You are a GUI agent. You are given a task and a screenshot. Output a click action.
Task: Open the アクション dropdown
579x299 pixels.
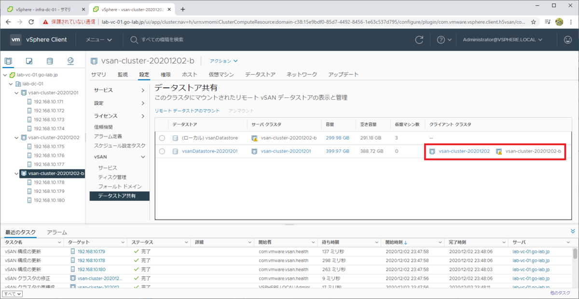click(x=223, y=61)
